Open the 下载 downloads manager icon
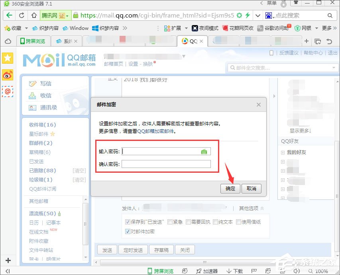This screenshot has height=275, width=340. [x=234, y=271]
